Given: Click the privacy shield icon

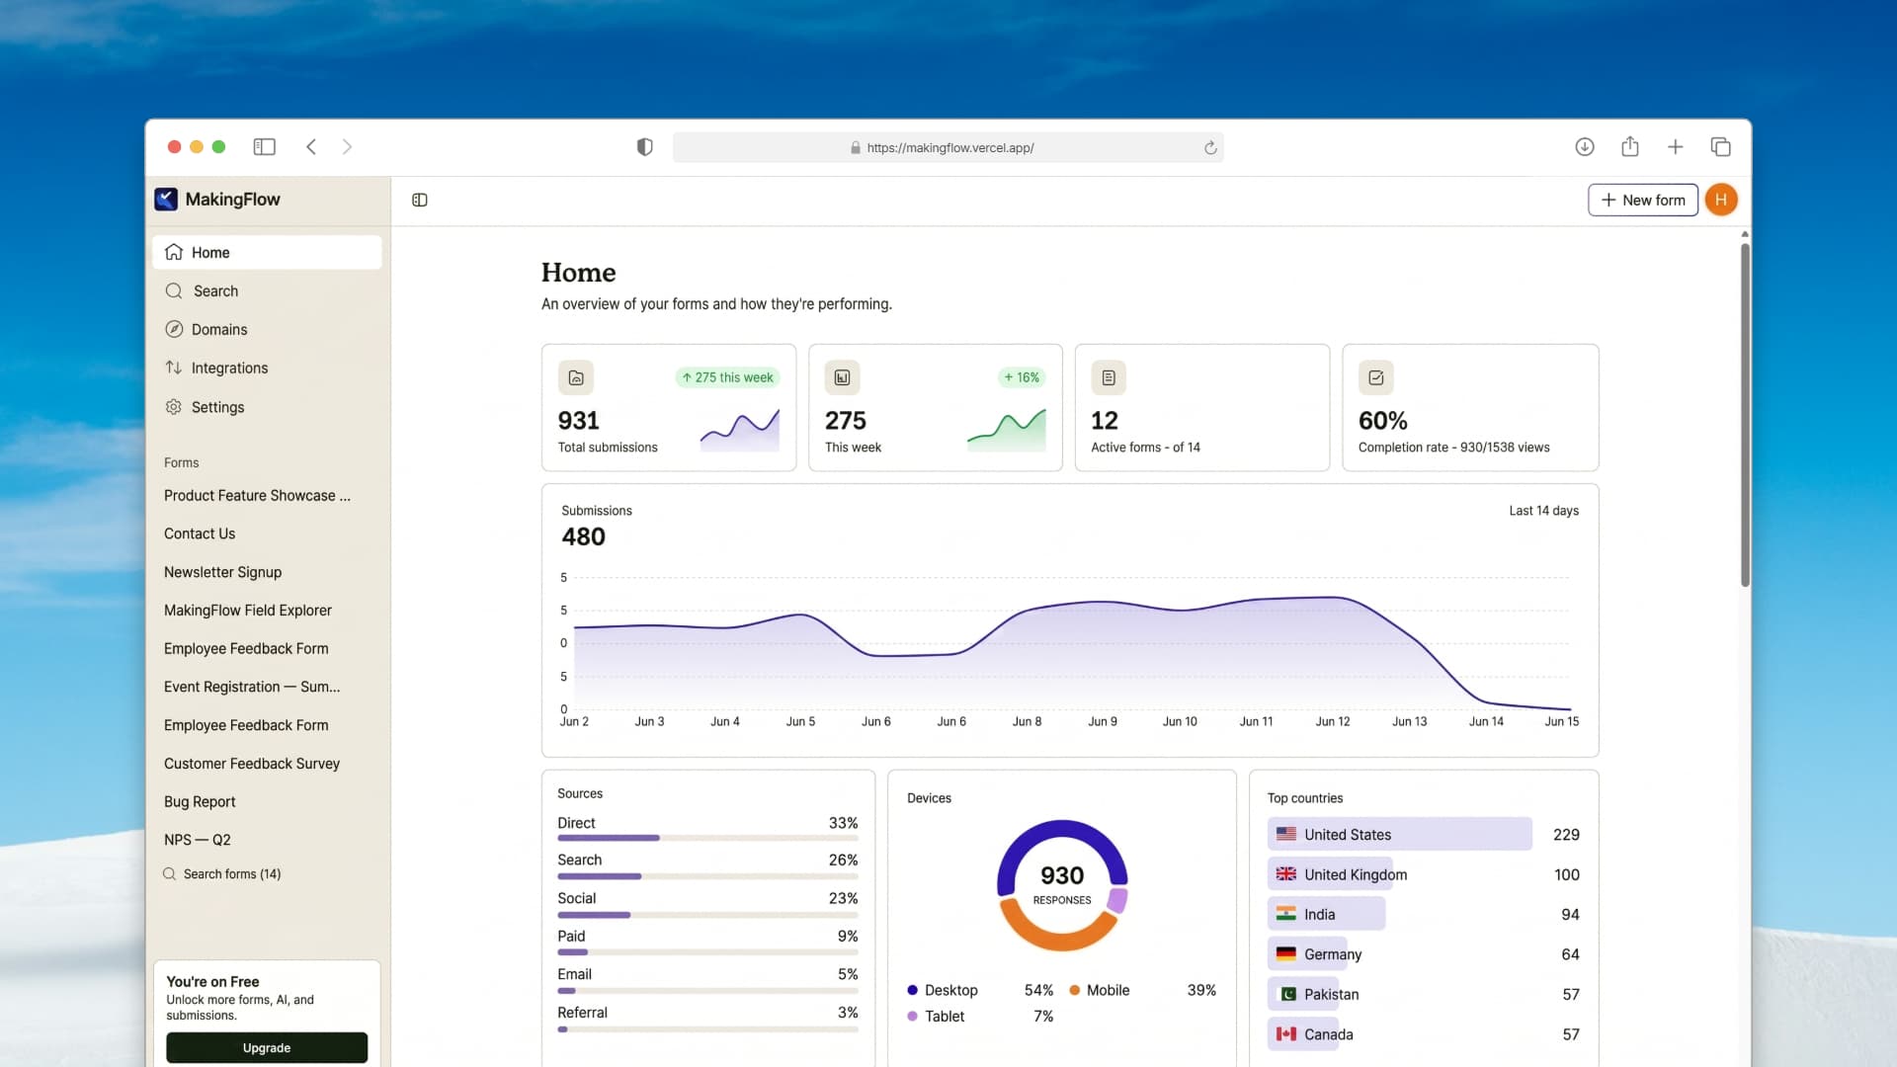Looking at the screenshot, I should coord(644,147).
